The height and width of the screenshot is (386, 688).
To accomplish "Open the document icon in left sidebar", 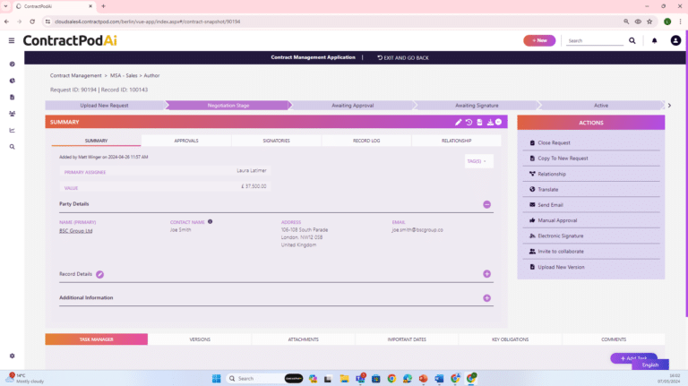I will [x=12, y=97].
